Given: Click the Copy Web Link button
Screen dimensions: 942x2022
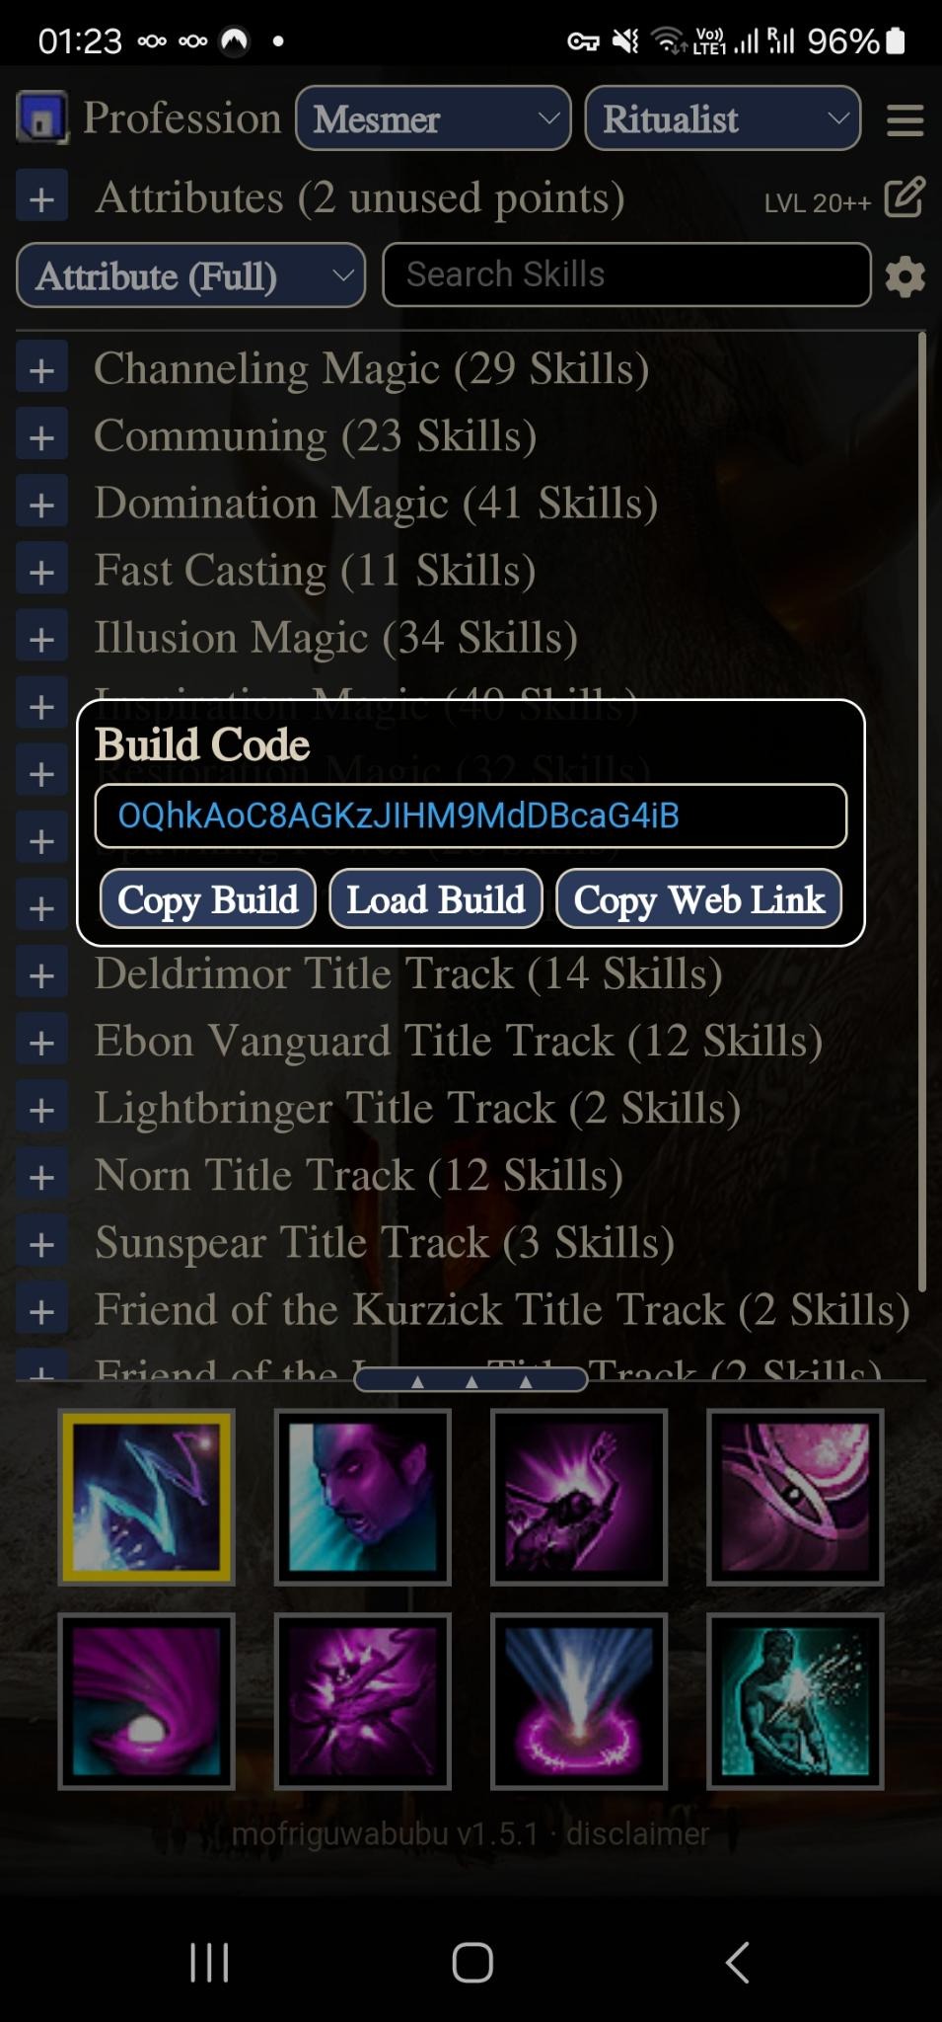Looking at the screenshot, I should point(699,899).
